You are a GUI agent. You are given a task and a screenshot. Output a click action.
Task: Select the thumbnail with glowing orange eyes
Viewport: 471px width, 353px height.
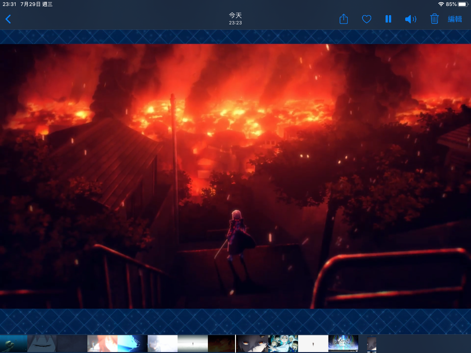pos(252,344)
